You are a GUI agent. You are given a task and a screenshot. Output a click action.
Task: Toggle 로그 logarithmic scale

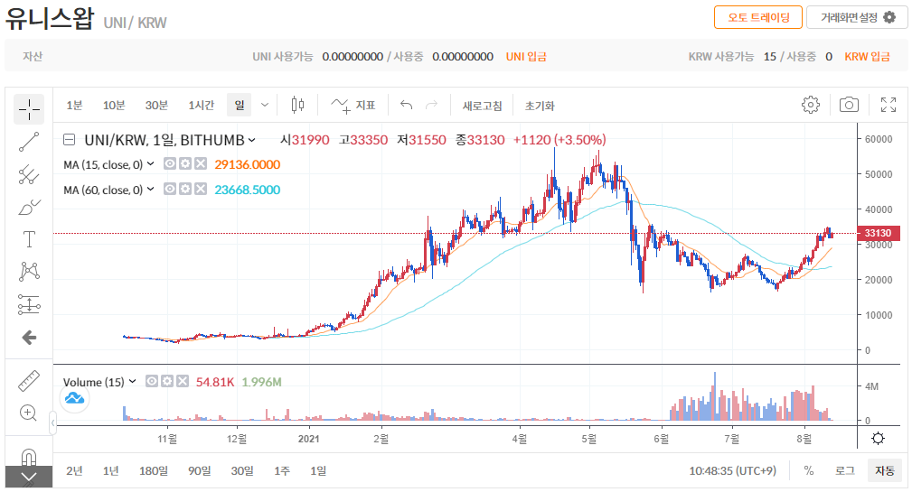tap(844, 470)
